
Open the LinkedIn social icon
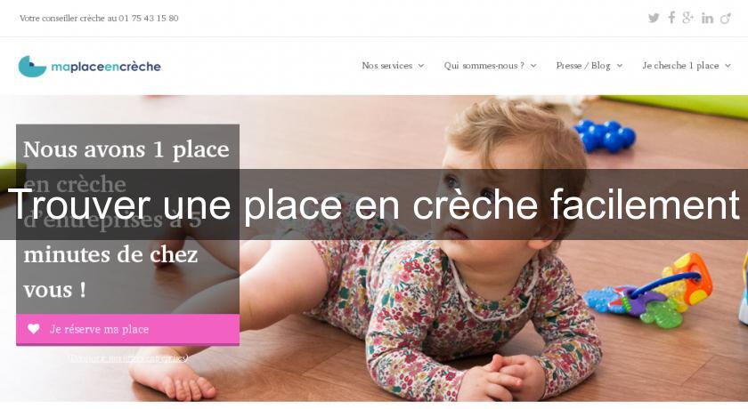pyautogui.click(x=707, y=18)
